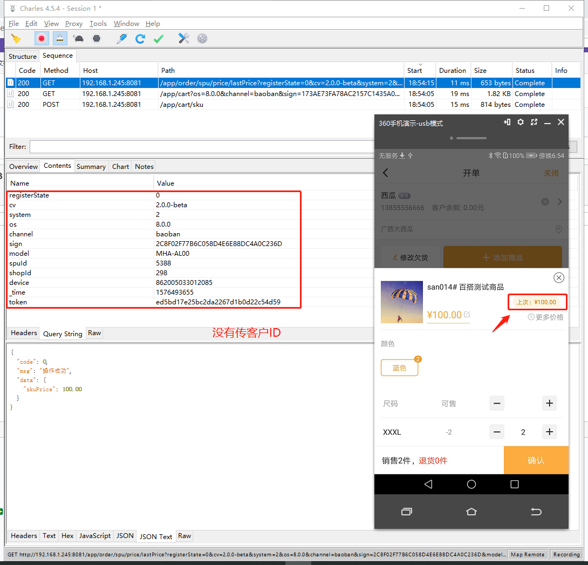Tap the 添加商品 button
The image size is (588, 565).
(503, 257)
